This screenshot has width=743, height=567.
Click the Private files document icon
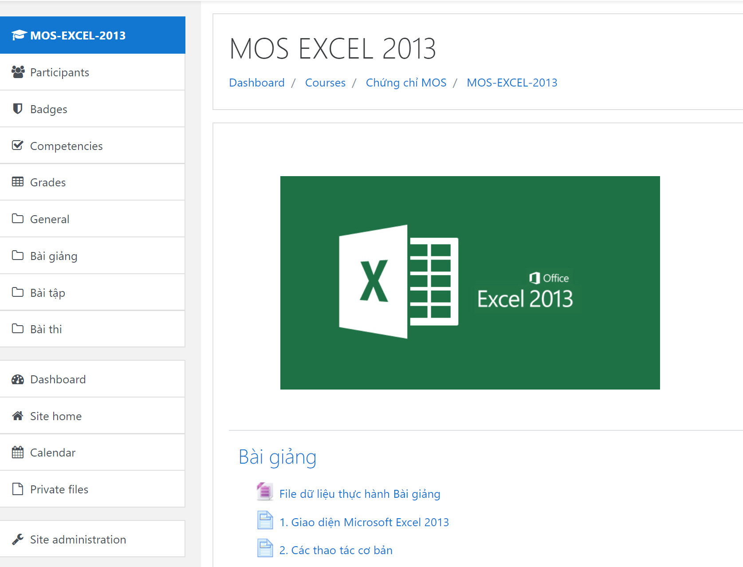click(x=18, y=489)
